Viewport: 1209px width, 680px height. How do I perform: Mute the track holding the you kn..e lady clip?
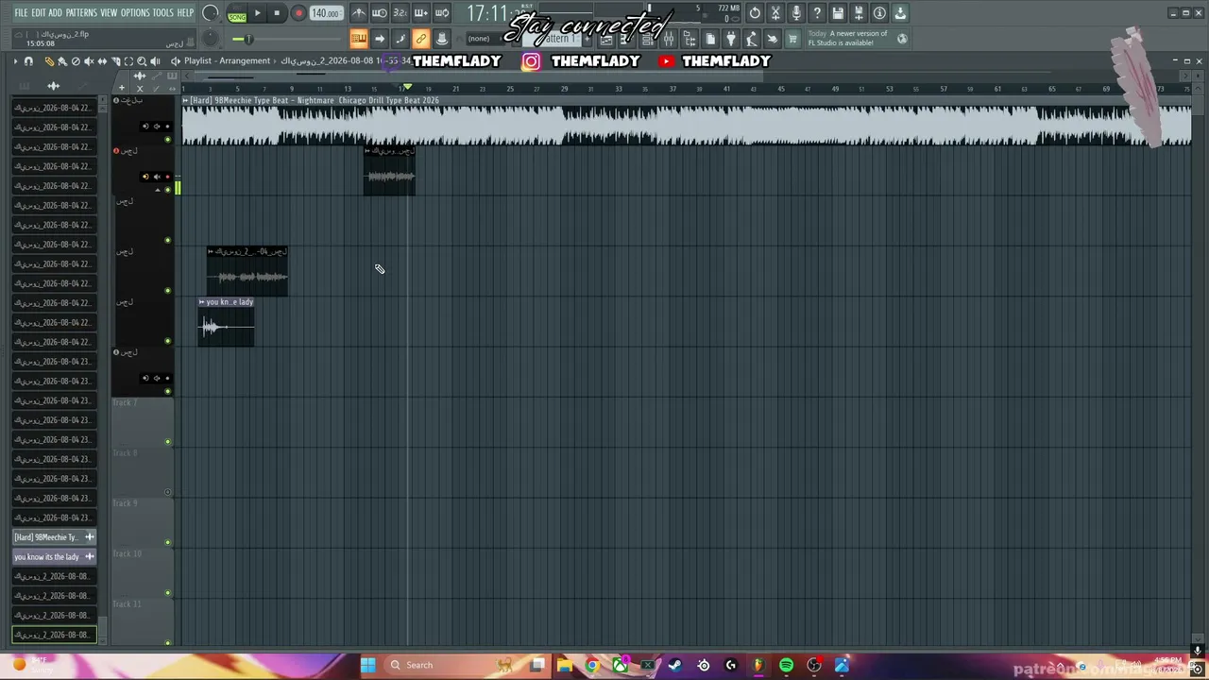coord(168,341)
